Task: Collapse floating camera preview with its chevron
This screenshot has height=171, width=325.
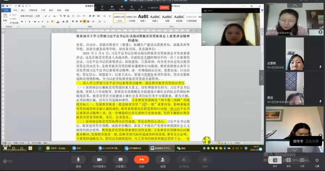Action: click(256, 10)
